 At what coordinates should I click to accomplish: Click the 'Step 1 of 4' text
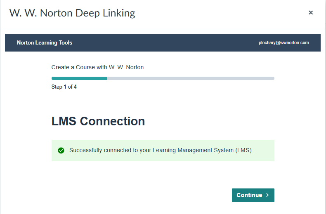click(64, 87)
